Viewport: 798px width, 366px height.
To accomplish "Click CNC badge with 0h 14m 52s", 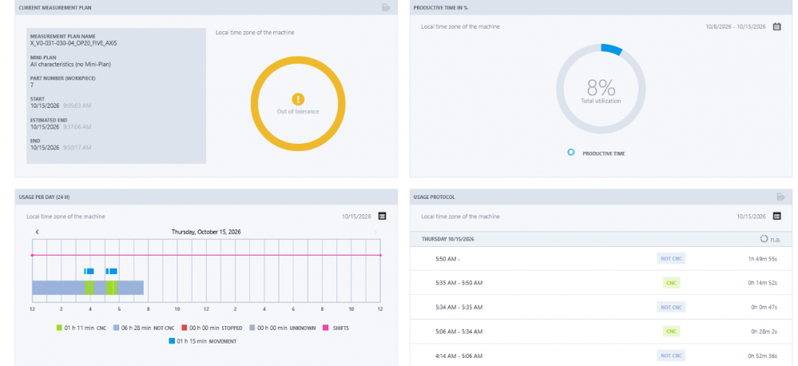I will (671, 283).
